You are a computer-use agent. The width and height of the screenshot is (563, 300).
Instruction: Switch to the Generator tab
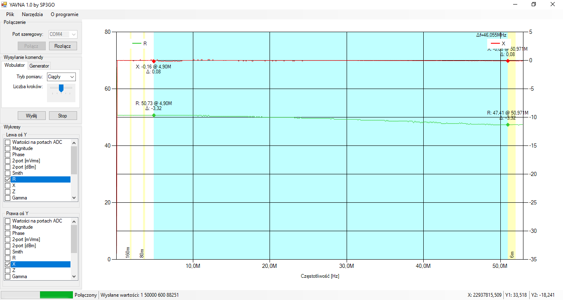(x=39, y=66)
